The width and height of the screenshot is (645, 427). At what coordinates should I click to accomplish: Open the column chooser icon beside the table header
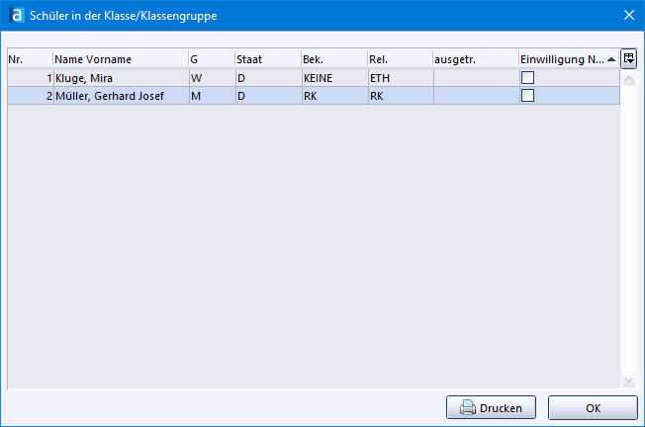point(628,58)
